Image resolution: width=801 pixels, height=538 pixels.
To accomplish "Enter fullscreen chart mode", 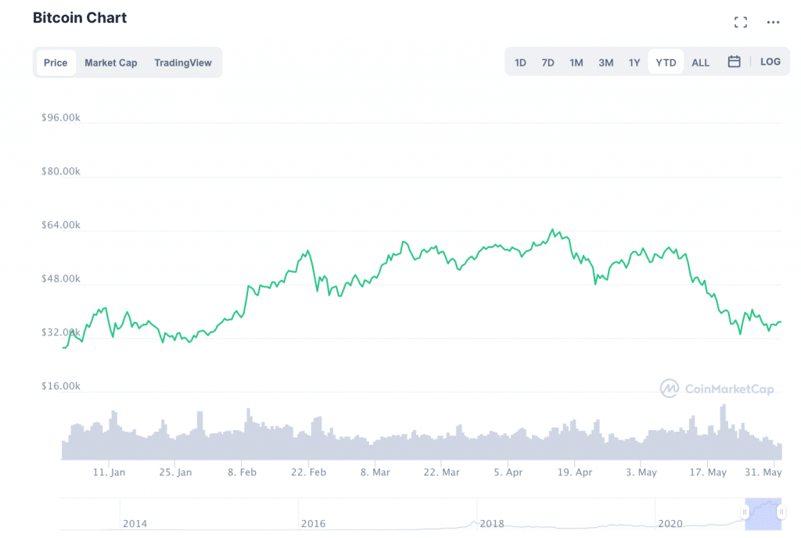I will (x=741, y=22).
